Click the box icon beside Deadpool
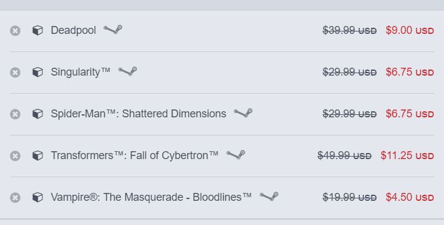Screen dimensions: 444x225 click(38, 30)
